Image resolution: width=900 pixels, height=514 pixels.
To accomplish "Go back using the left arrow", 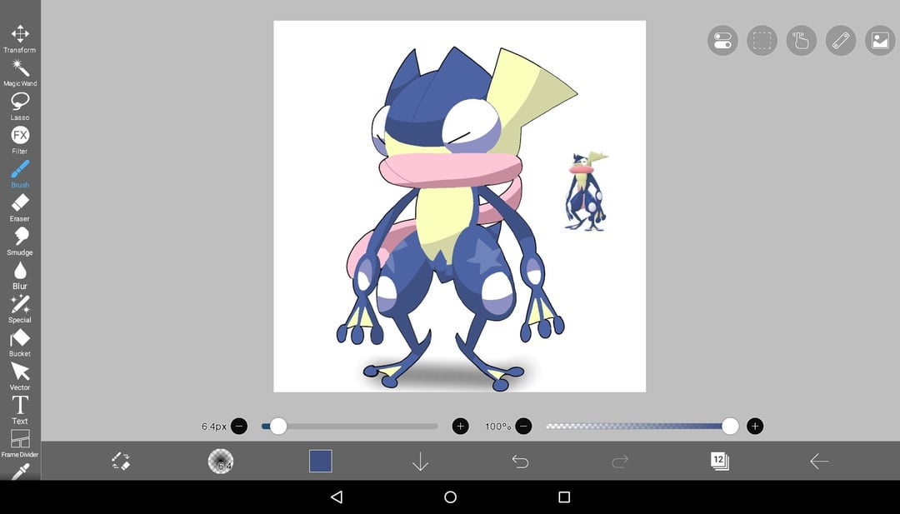I will (818, 462).
